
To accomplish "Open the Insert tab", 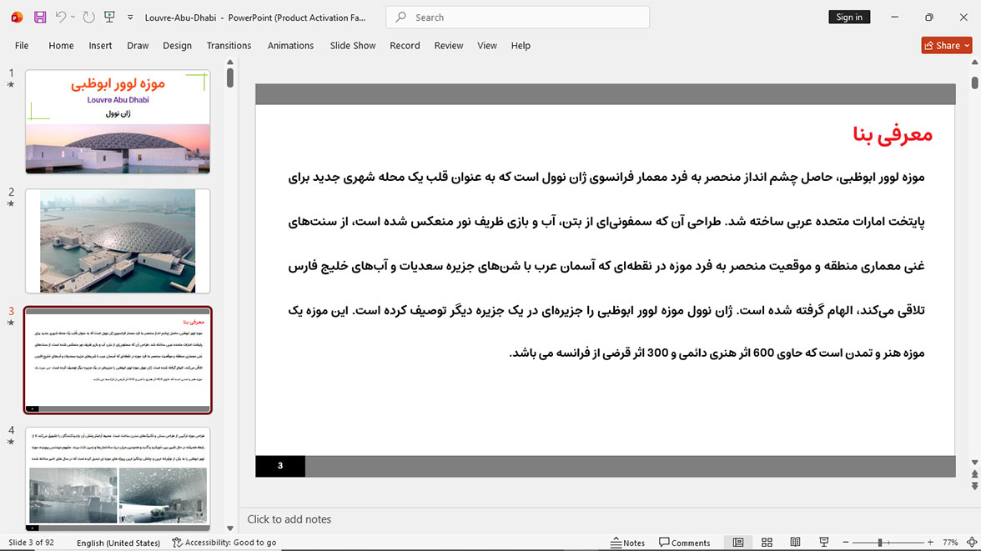I will 100,46.
